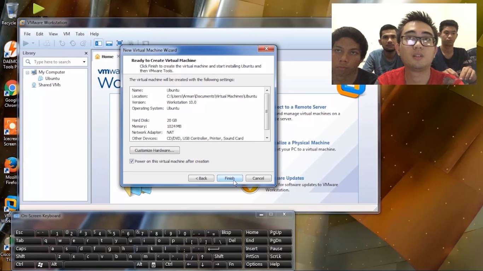This screenshot has height=271, width=483.
Task: Open Mozilla Firefox desktop icon
Action: click(x=11, y=171)
